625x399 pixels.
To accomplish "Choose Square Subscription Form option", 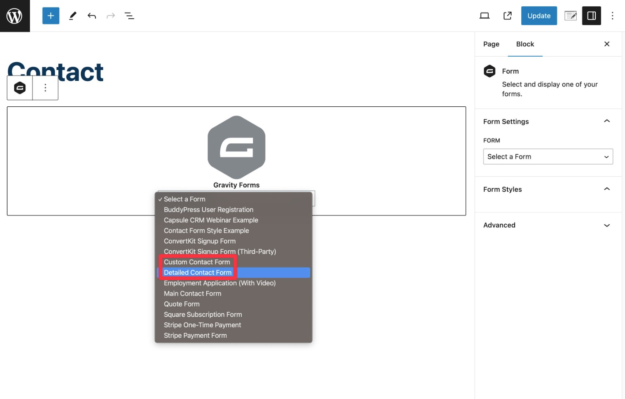I will click(233, 314).
